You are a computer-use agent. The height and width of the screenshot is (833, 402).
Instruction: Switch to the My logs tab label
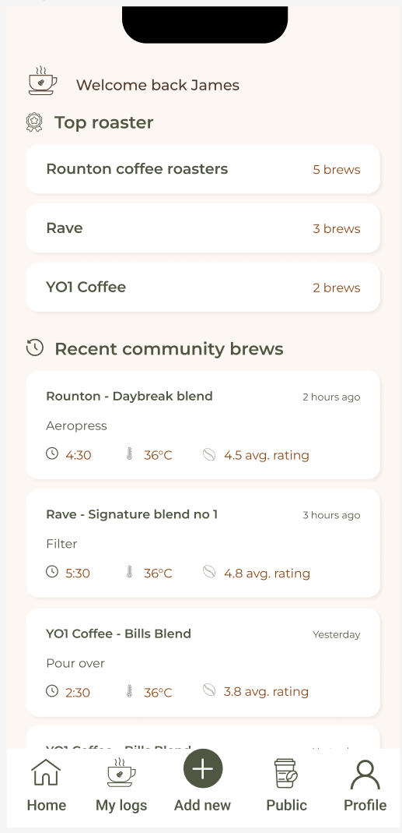(121, 805)
